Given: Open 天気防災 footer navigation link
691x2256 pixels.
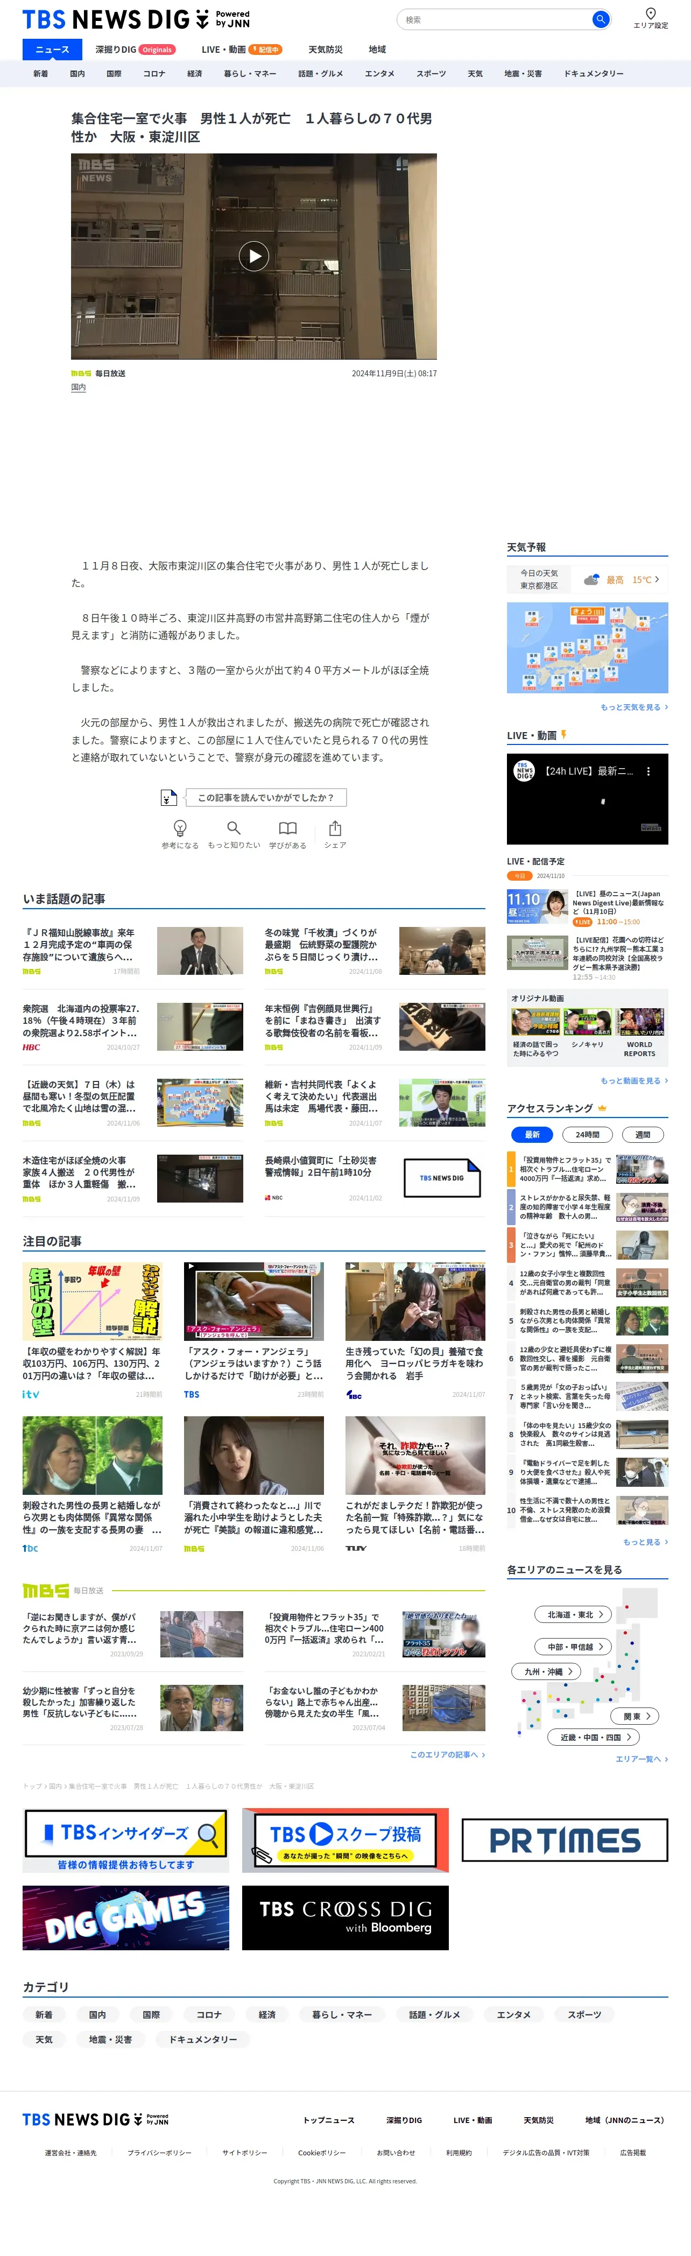Looking at the screenshot, I should pos(539,2120).
